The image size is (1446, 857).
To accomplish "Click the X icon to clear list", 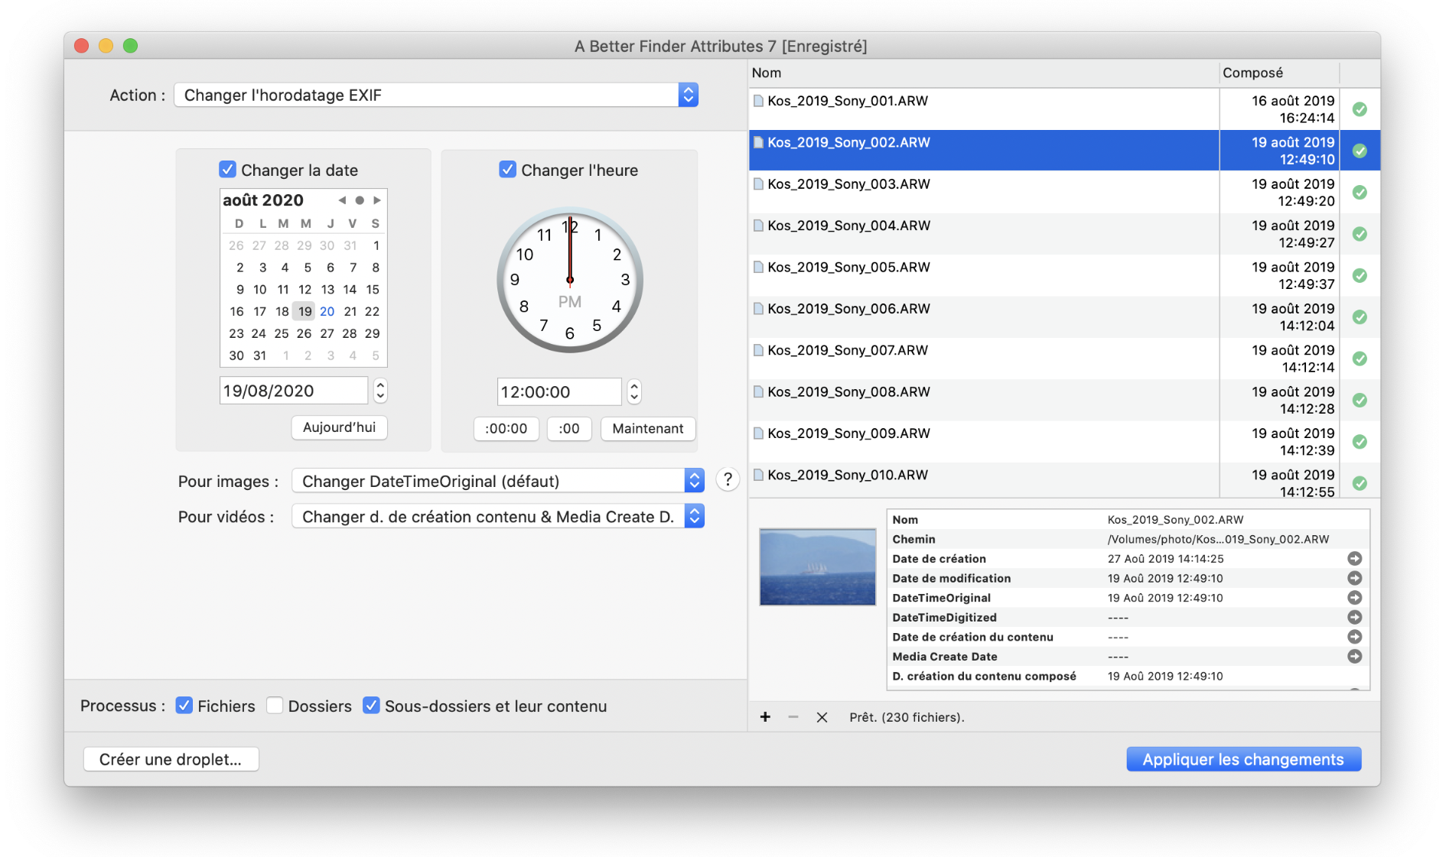I will point(822,717).
